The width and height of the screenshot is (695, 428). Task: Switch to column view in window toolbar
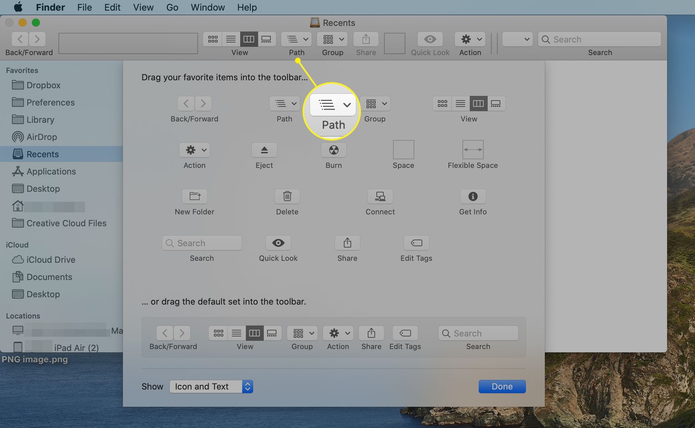tap(249, 39)
